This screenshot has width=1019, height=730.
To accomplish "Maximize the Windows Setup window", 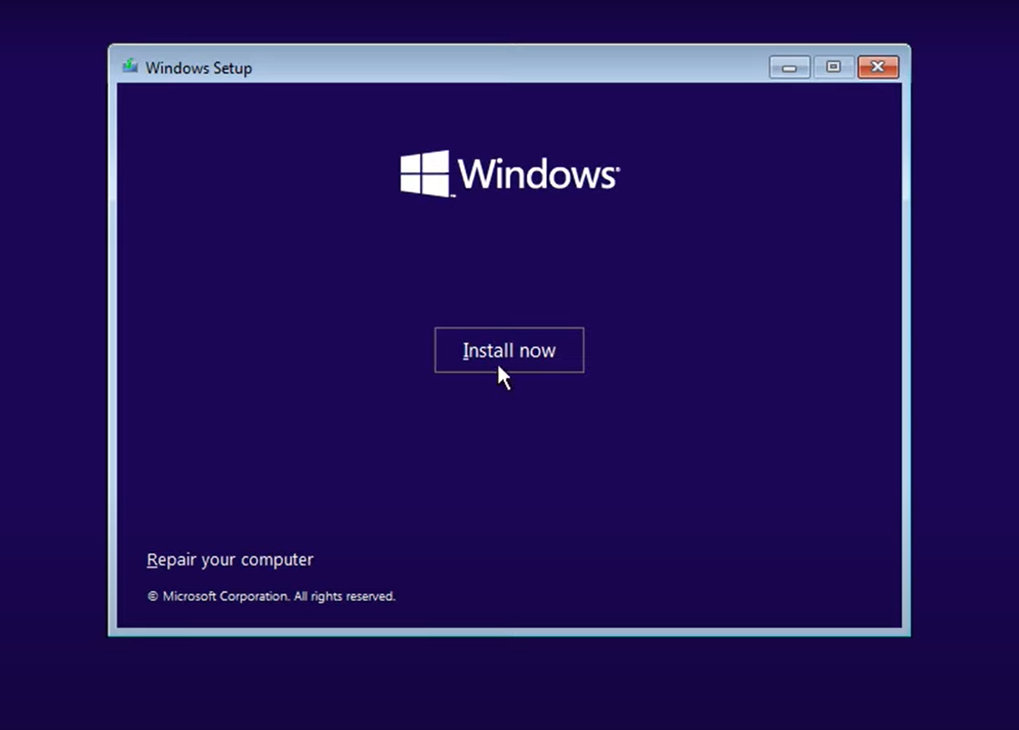I will pos(833,67).
